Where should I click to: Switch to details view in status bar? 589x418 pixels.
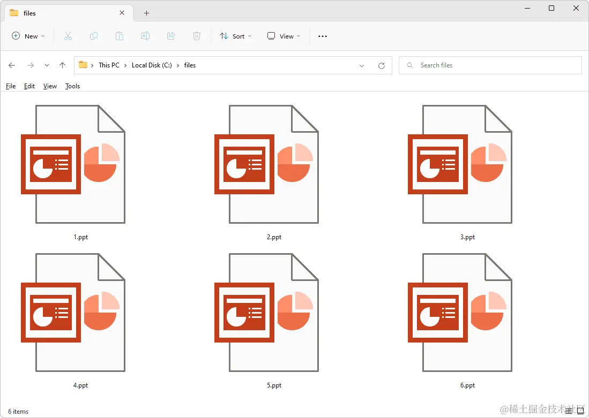click(569, 411)
